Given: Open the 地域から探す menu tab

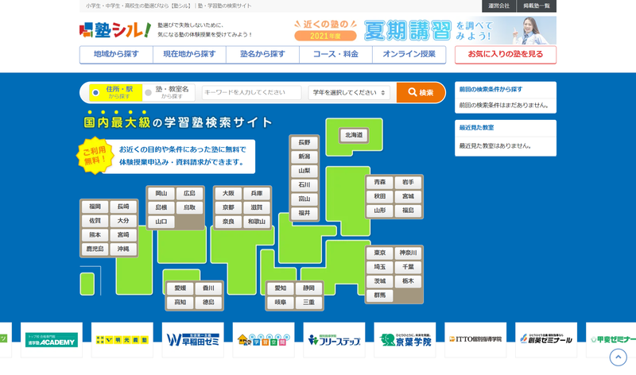Looking at the screenshot, I should (116, 54).
